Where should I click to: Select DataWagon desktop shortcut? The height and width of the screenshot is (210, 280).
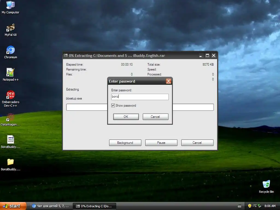point(10,119)
